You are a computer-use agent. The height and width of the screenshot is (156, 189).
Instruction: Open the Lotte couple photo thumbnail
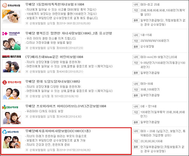tap(12, 93)
